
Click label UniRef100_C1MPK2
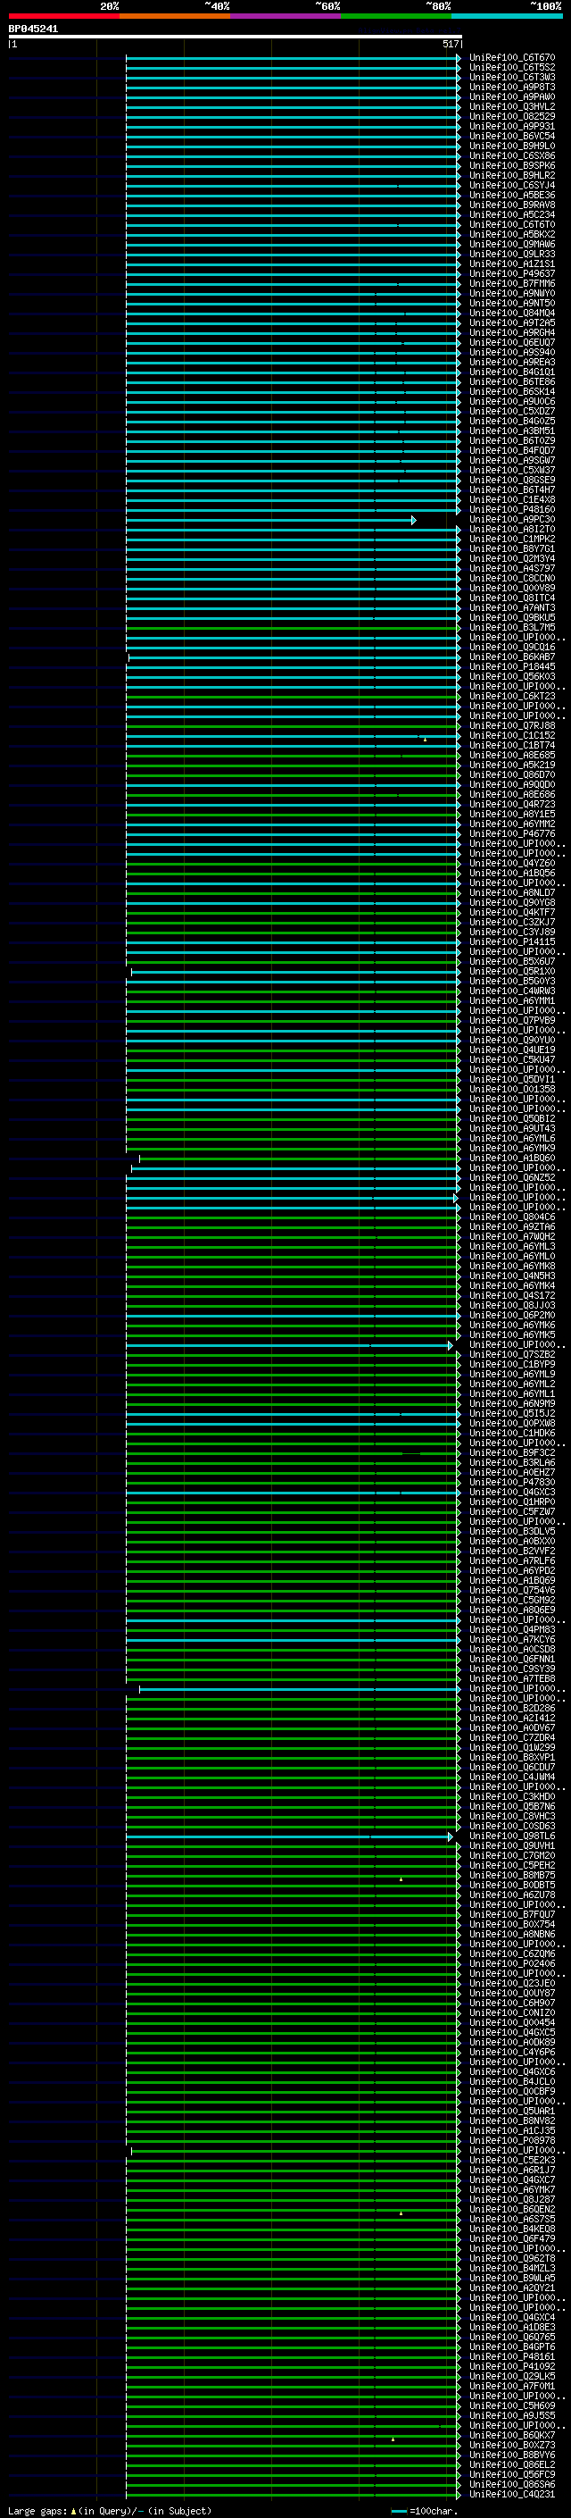[511, 539]
